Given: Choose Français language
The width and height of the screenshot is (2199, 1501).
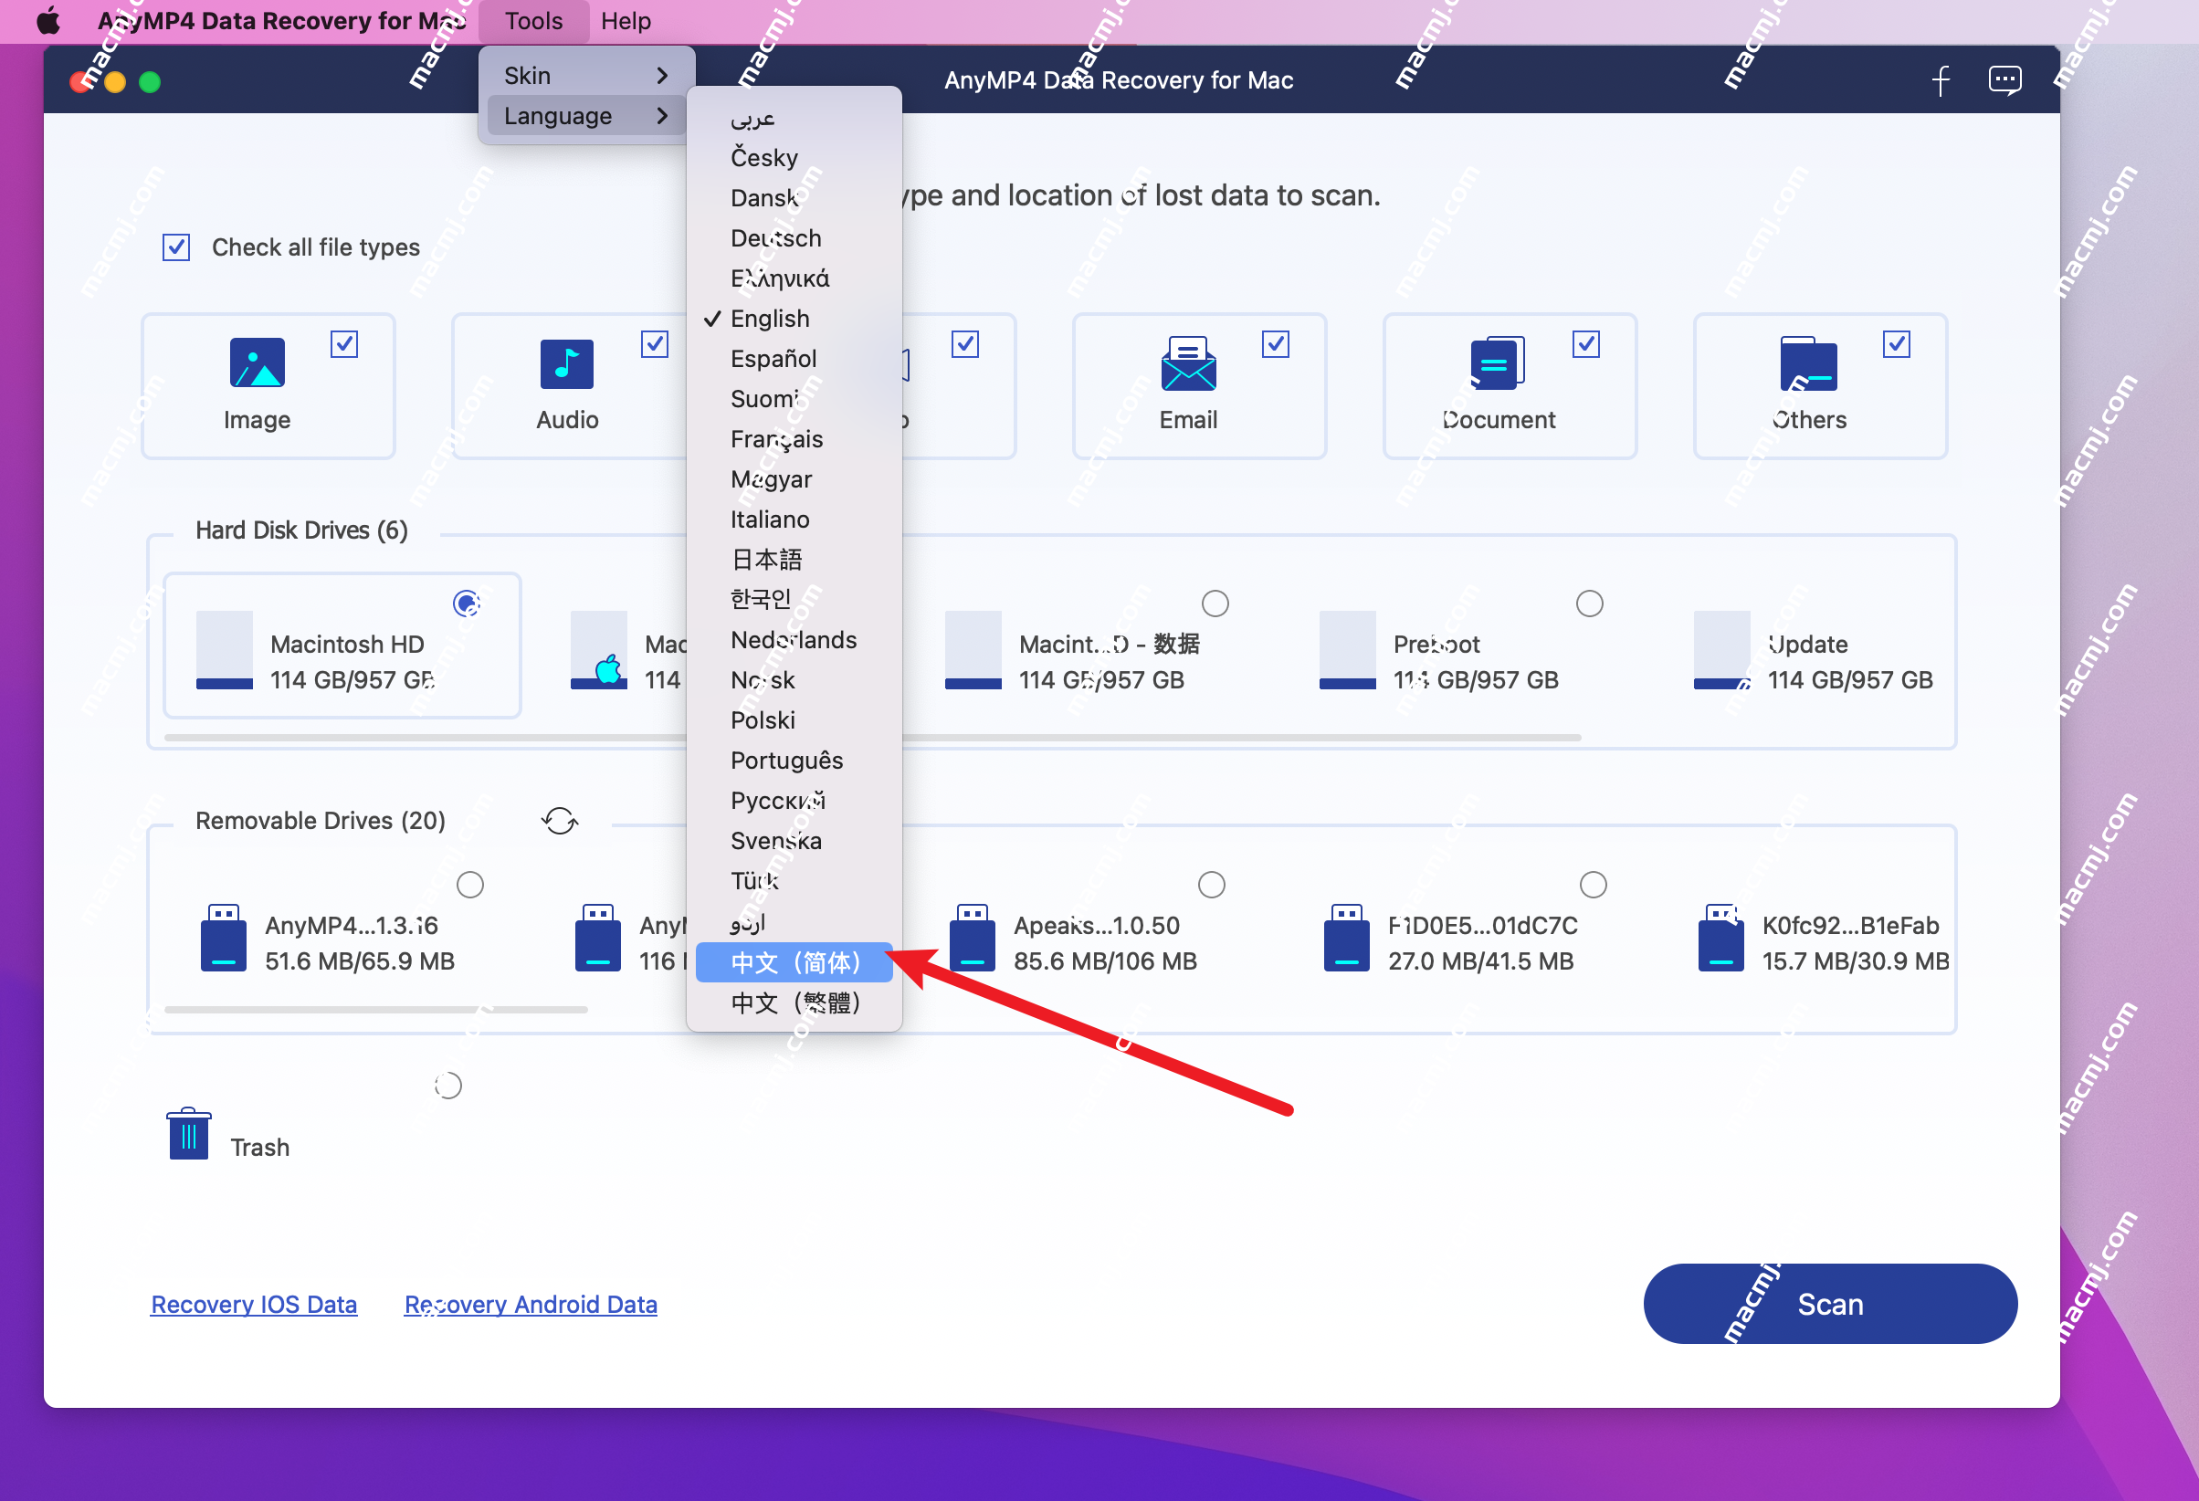Looking at the screenshot, I should (x=794, y=439).
